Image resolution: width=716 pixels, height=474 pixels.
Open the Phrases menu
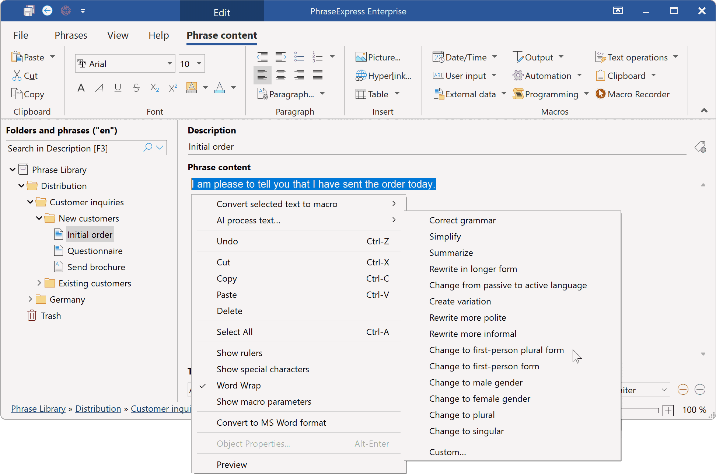pos(70,35)
